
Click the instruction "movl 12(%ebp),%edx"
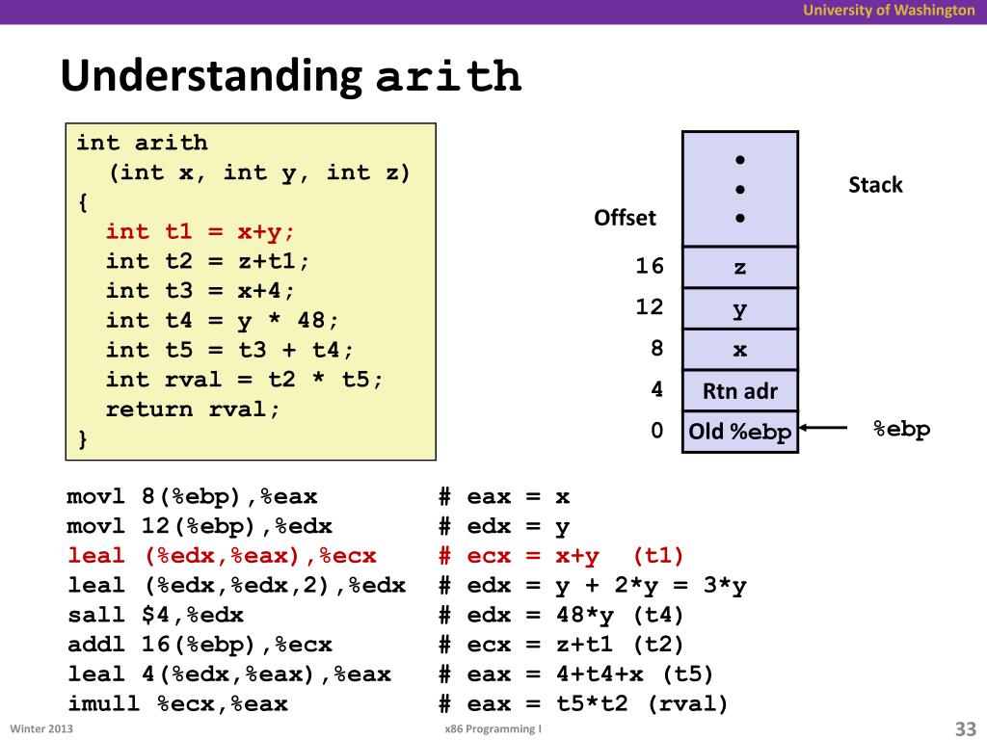200,527
